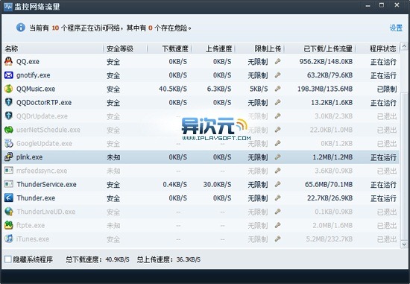This screenshot has height=284, width=410.
Task: Toggle the 隐藏系统程序 checkbox
Action: coord(8,259)
